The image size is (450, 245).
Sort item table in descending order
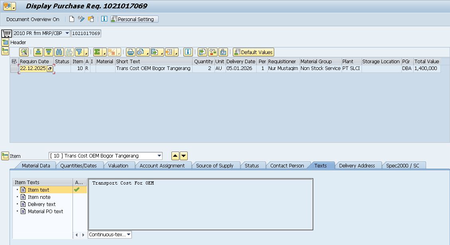[48, 52]
